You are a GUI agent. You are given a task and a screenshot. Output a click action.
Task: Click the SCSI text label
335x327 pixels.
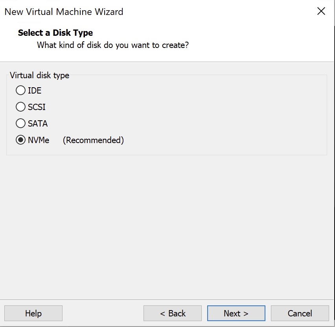[x=37, y=107]
